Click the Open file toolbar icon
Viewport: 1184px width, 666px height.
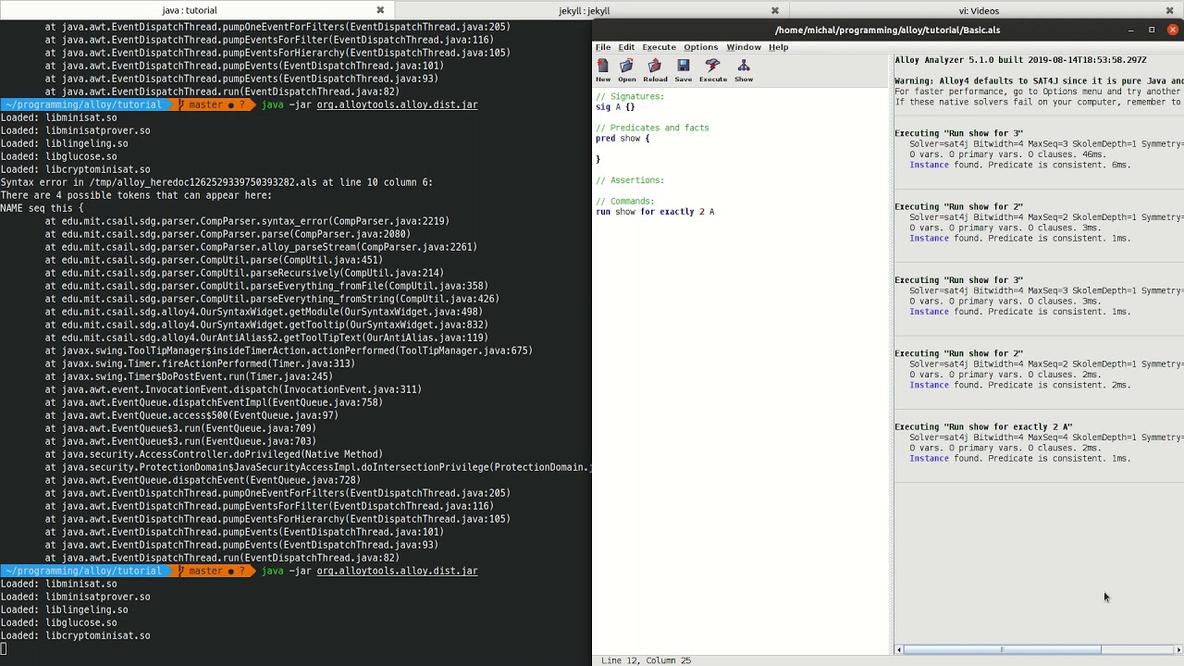coord(626,70)
